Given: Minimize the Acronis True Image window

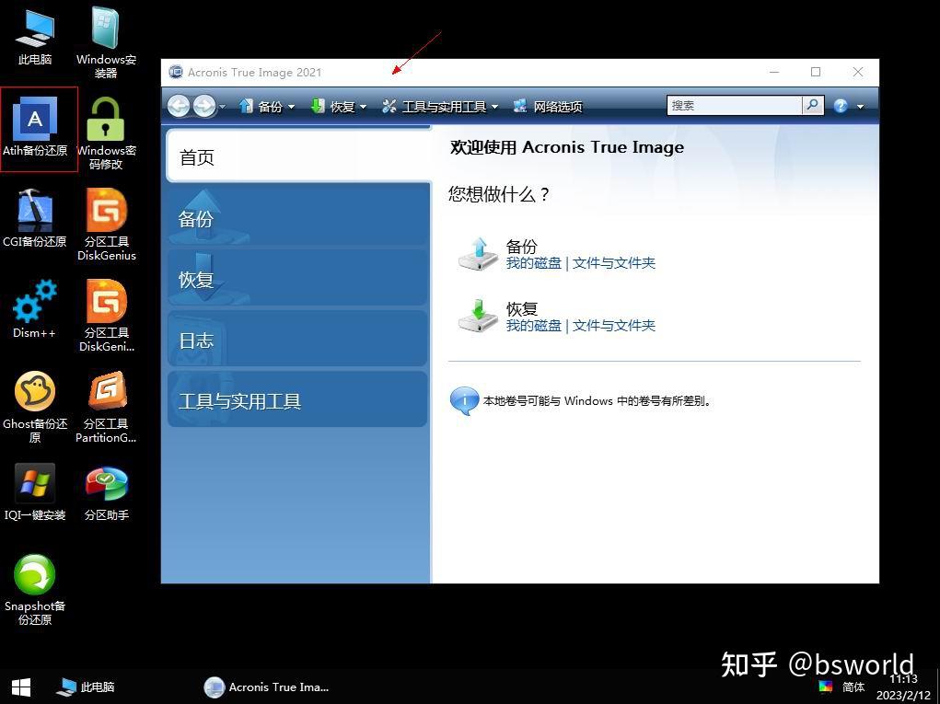Looking at the screenshot, I should tap(774, 72).
